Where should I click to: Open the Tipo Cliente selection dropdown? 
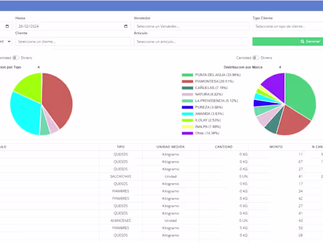[x=288, y=26]
